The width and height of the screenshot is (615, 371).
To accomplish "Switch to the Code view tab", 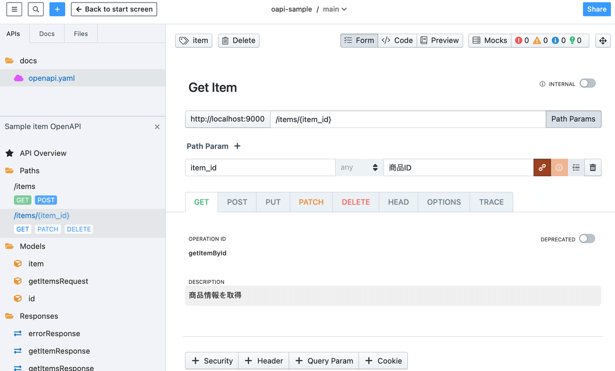I will click(397, 40).
